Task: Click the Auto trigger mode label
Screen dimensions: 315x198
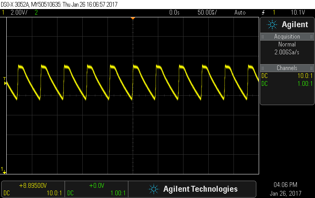Action: coord(239,13)
